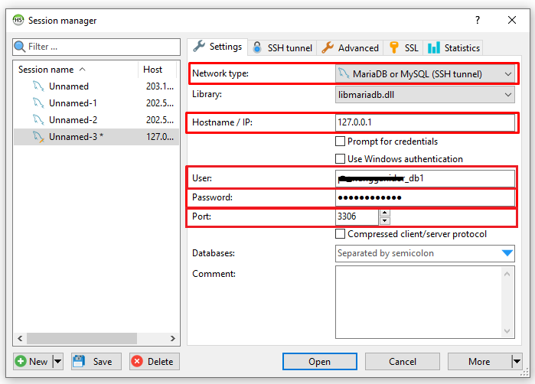
Task: Expand the Databases dropdown with the blue arrow
Action: coord(507,253)
